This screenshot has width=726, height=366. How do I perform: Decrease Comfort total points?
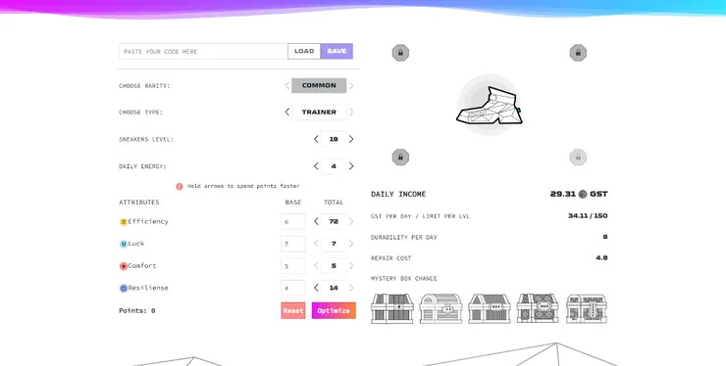coord(316,266)
